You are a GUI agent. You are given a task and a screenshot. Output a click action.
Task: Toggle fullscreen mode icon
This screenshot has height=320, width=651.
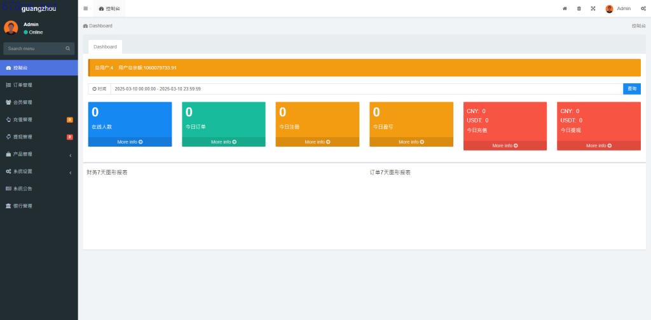click(593, 8)
